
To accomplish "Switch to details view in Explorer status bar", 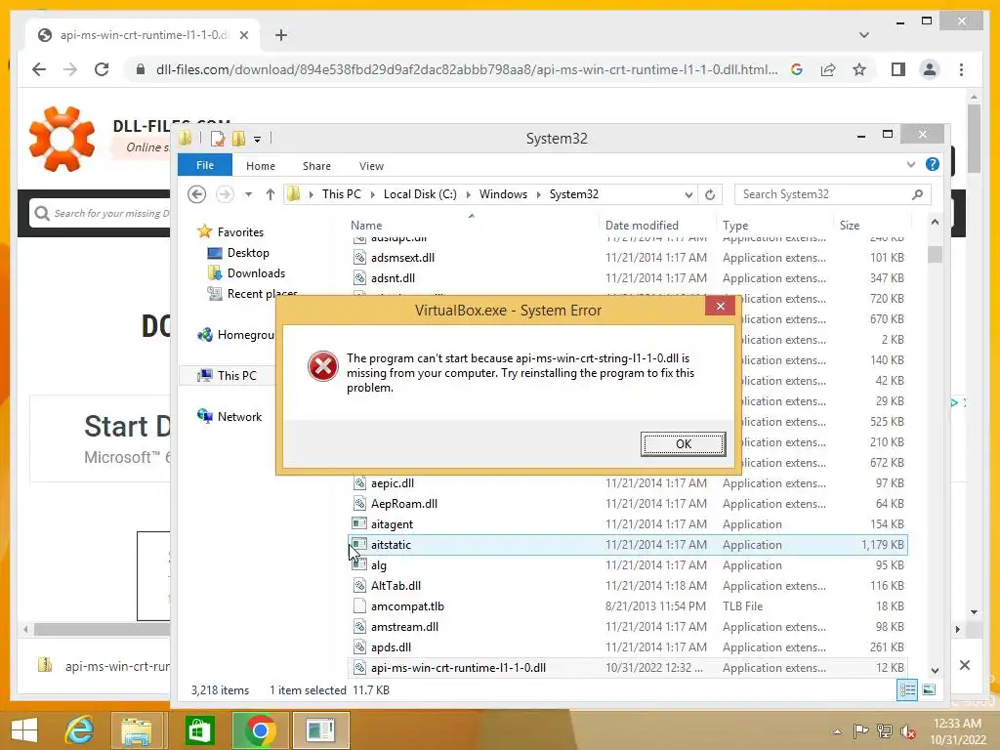I will pos(907,689).
